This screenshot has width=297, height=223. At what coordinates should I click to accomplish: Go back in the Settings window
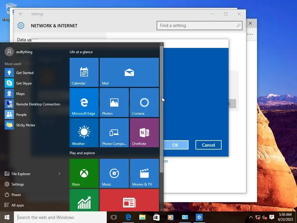(x=21, y=14)
